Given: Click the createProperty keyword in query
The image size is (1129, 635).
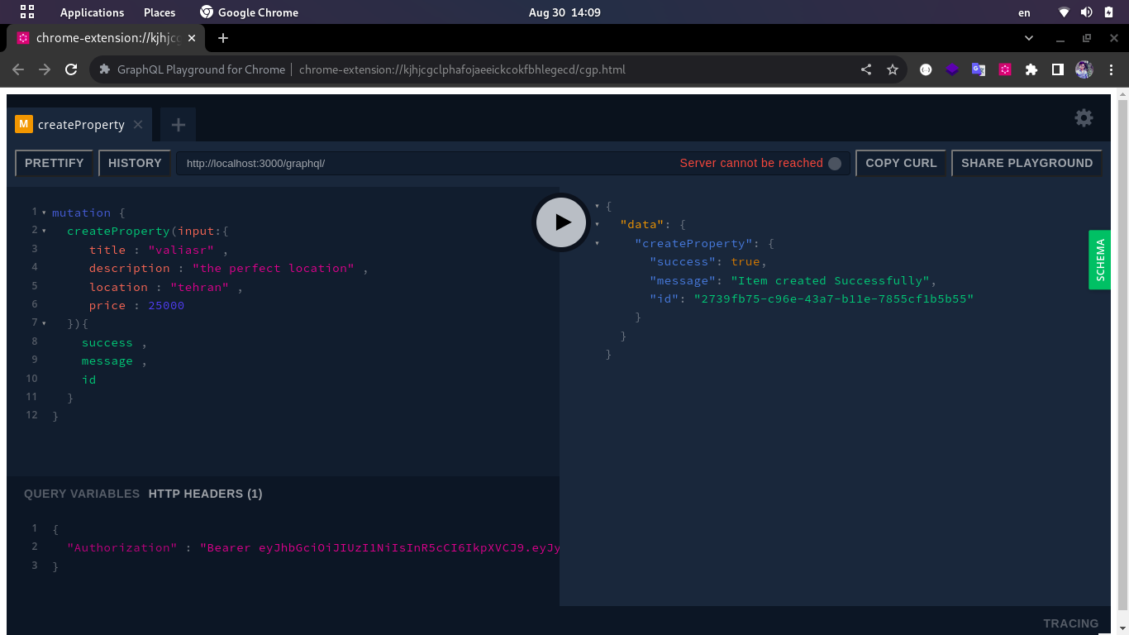Looking at the screenshot, I should tap(118, 231).
